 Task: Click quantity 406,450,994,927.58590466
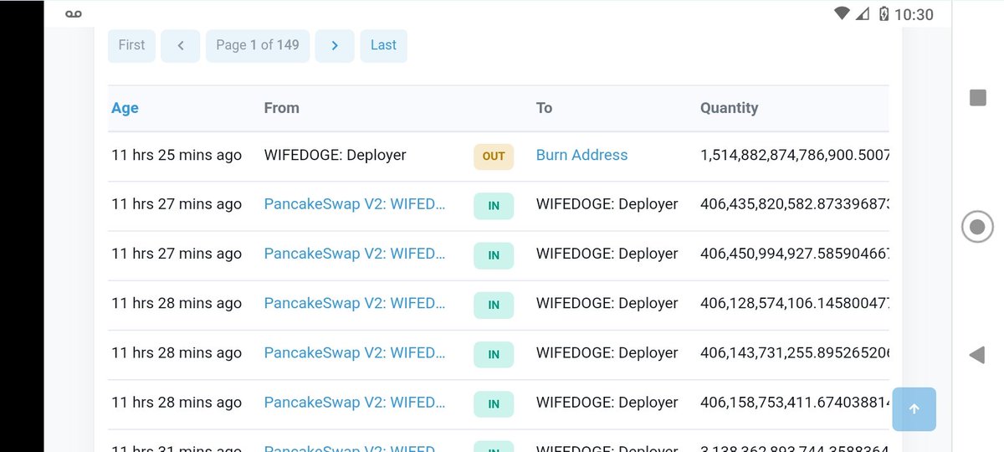pos(794,254)
